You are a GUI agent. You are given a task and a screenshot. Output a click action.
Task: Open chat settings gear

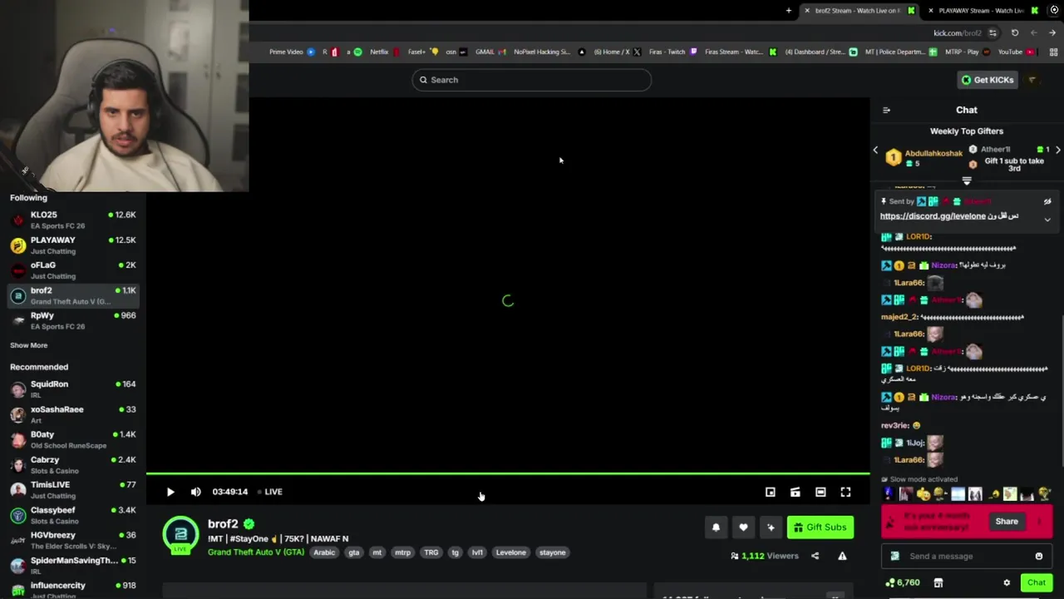point(1007,583)
